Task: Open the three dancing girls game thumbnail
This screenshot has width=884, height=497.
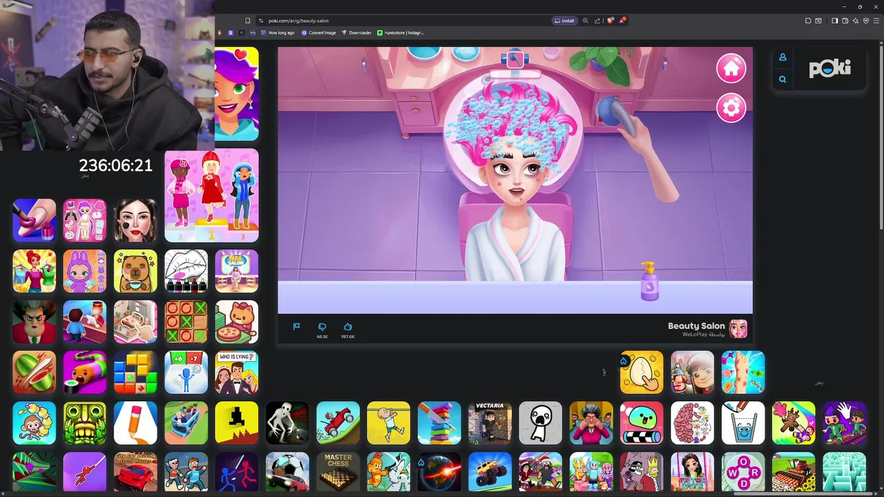Action: (211, 195)
